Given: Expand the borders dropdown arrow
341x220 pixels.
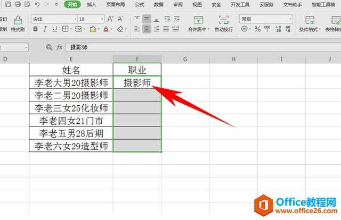Looking at the screenshot, I should coord(71,29).
